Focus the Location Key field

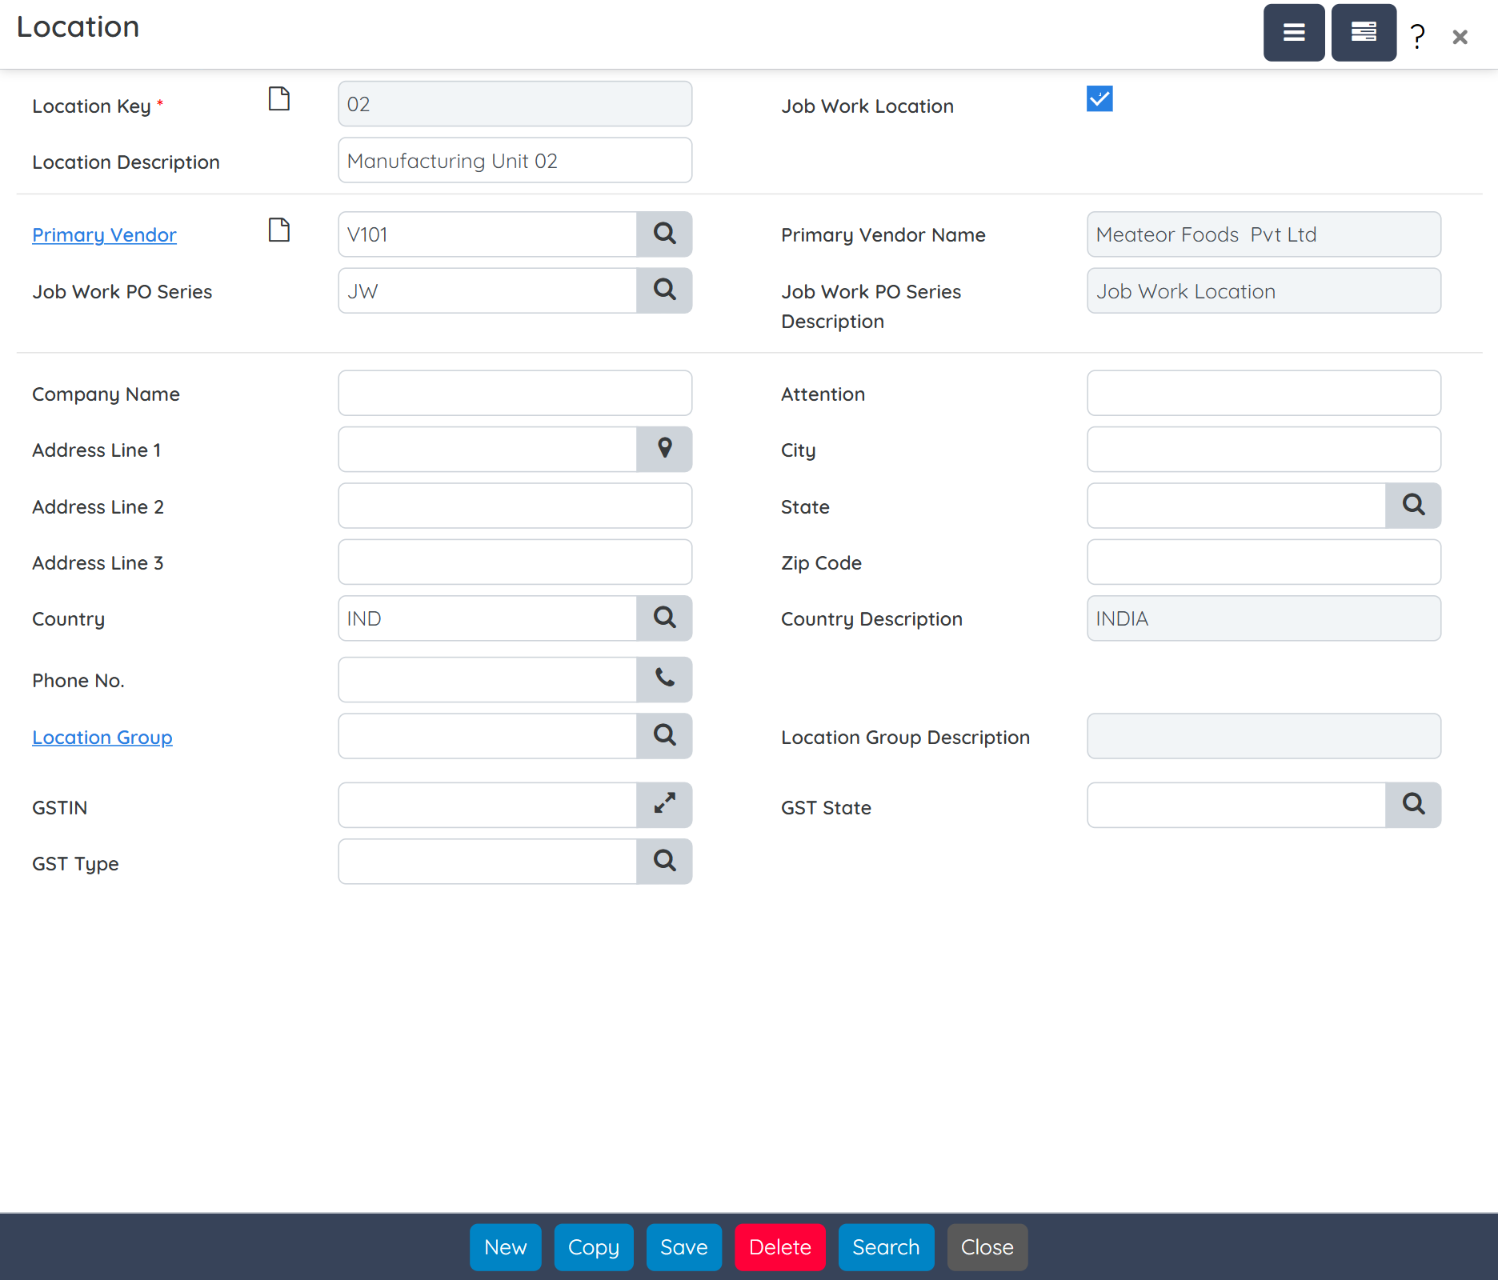pyautogui.click(x=515, y=104)
